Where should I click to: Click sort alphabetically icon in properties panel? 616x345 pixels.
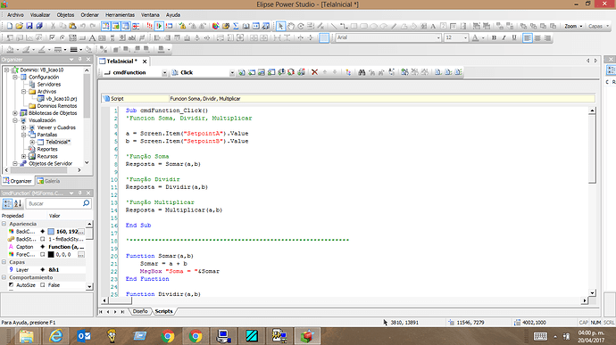(x=18, y=203)
